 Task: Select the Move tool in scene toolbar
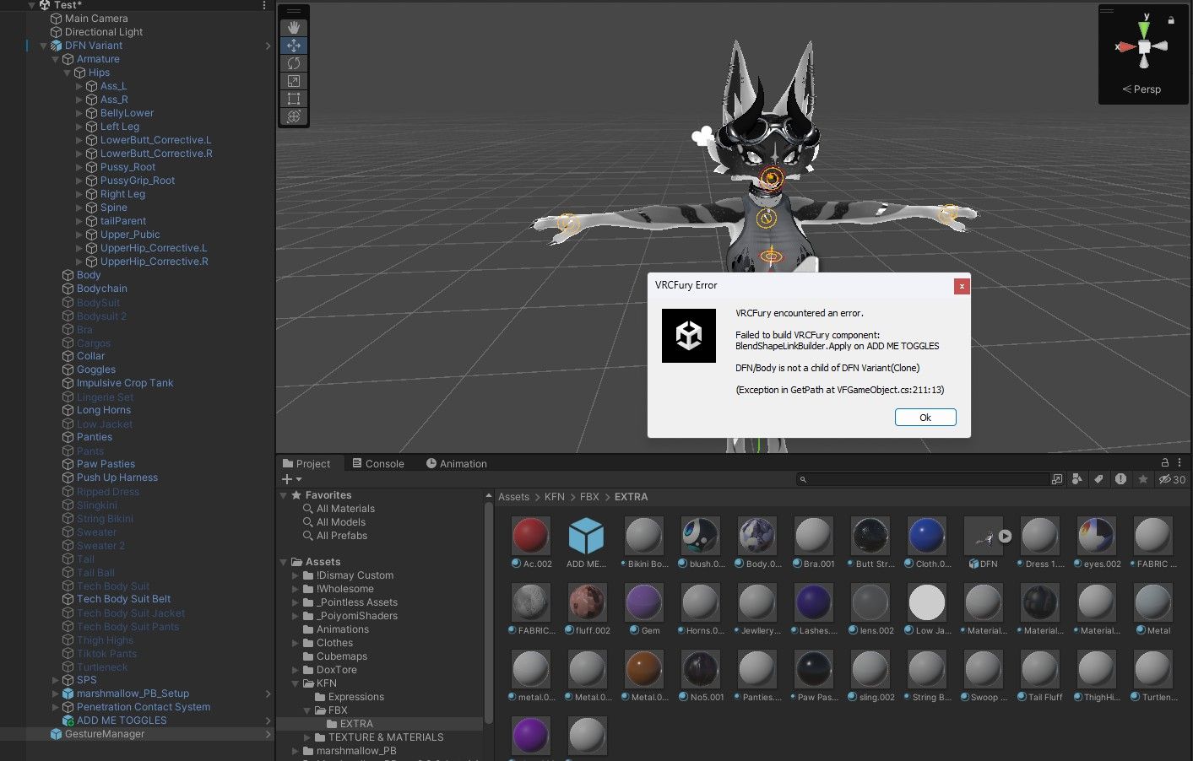coord(294,46)
